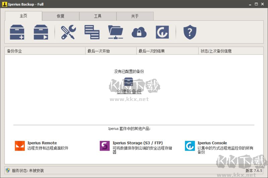Click the 最后一次开始 column header
Image resolution: width=268 pixels, height=178 pixels.
click(x=111, y=51)
